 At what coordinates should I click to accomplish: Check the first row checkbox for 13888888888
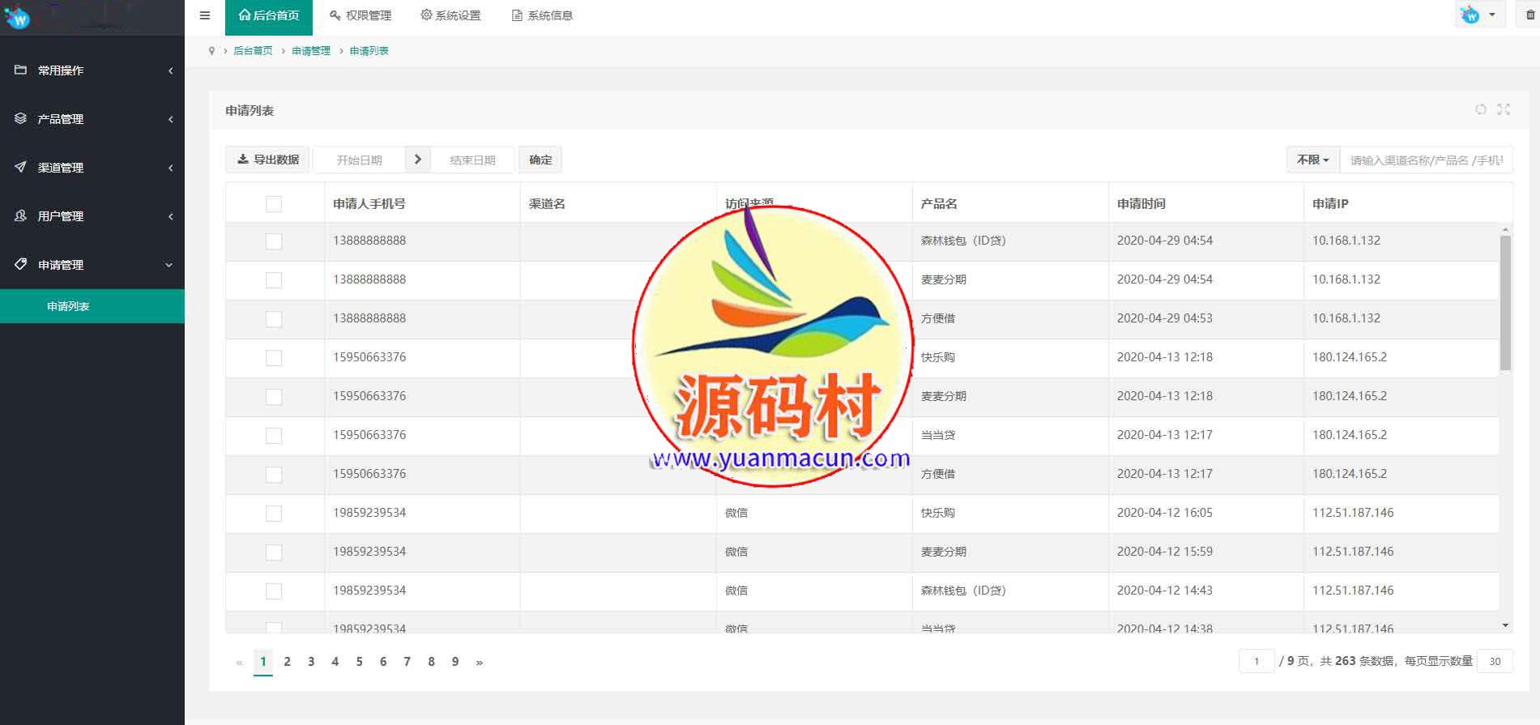click(x=274, y=241)
